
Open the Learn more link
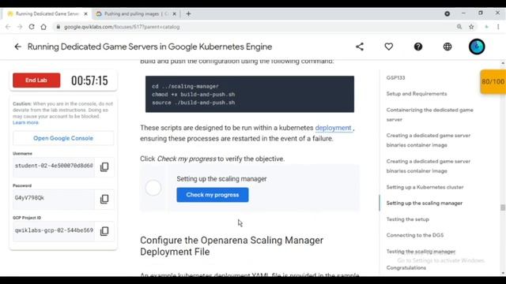click(25, 123)
